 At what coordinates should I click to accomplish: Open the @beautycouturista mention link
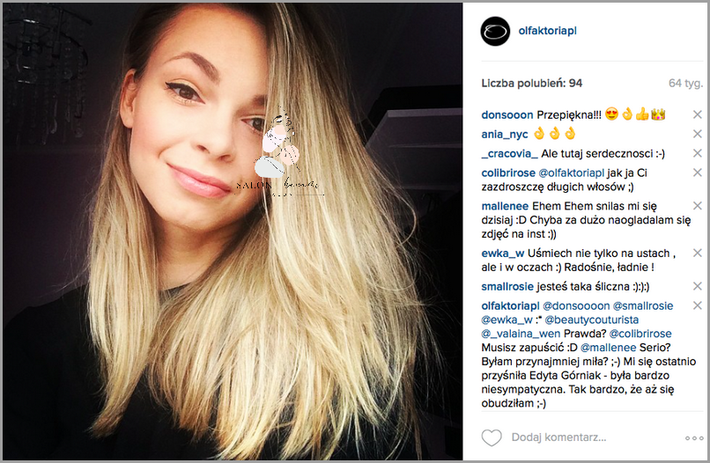pos(591,320)
